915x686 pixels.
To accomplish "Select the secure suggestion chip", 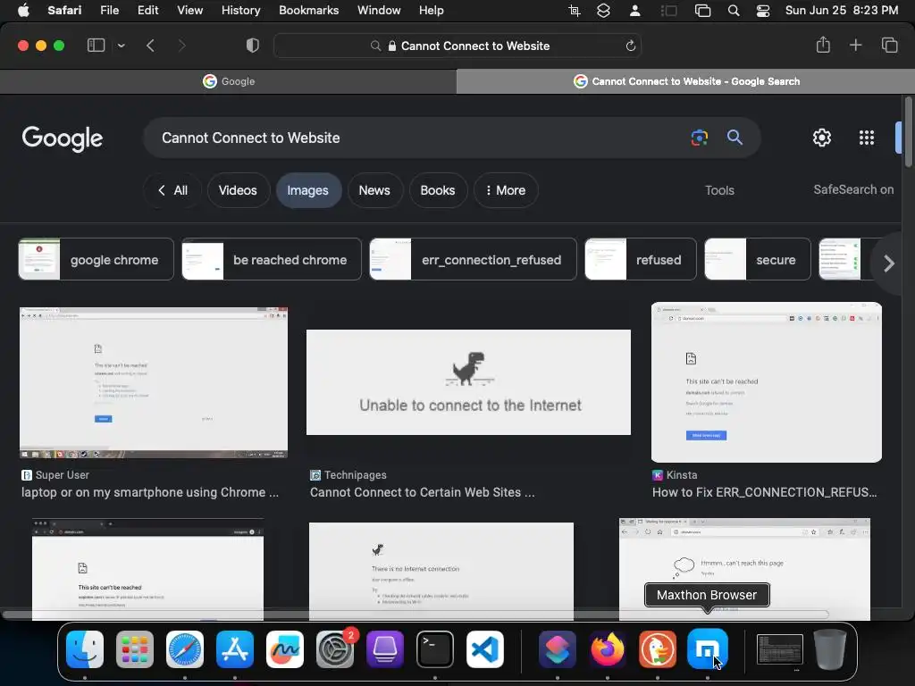I will [758, 259].
